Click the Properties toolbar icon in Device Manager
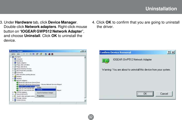This screenshot has height=120, width=182. [37, 54]
